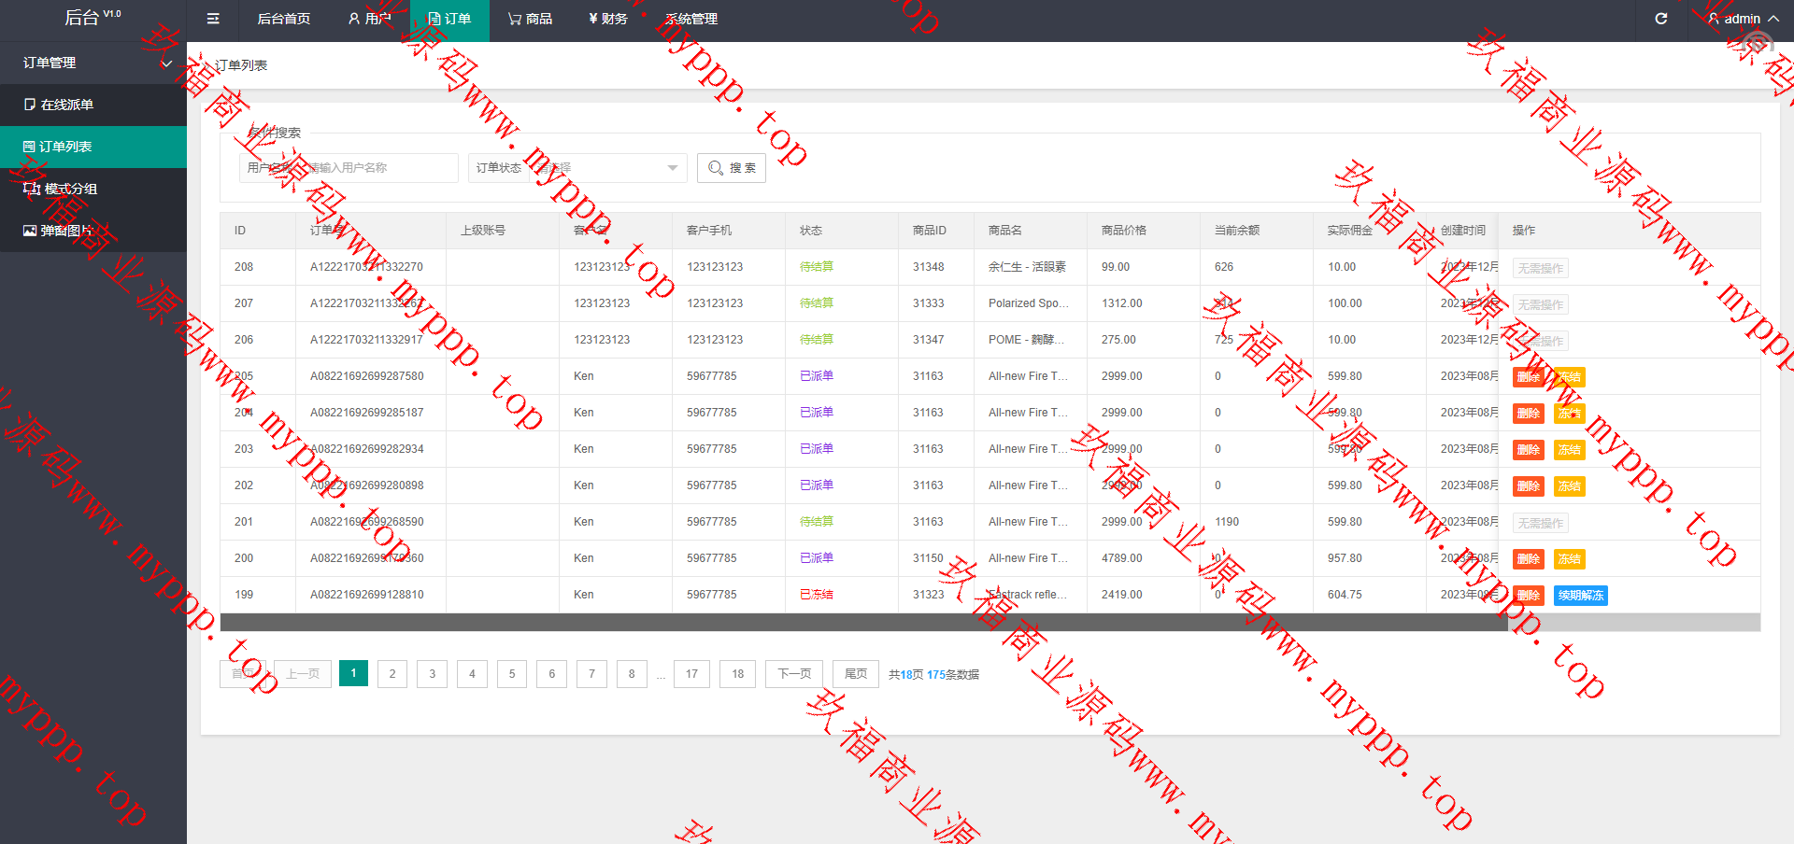Switch to the 订单 top tab
The image size is (1794, 844).
(449, 19)
